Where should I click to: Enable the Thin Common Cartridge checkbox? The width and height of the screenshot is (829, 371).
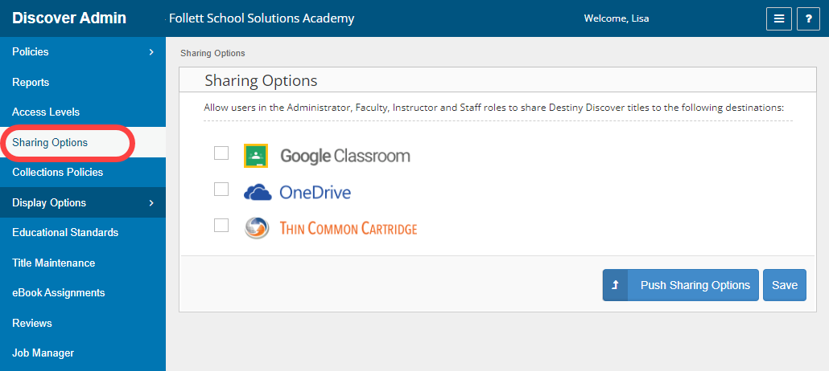pos(221,225)
